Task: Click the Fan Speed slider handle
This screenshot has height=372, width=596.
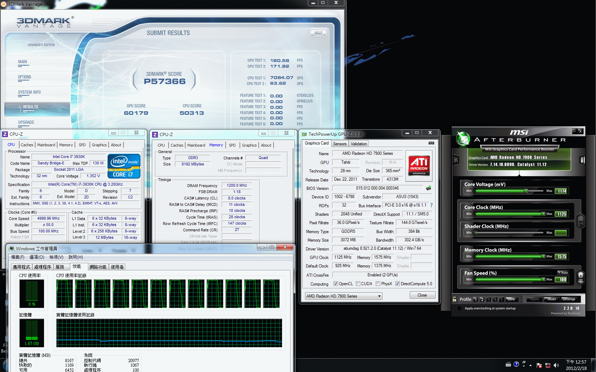Action: (x=543, y=280)
